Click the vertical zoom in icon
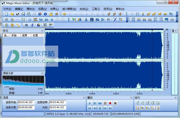The image size is (180, 118). (142, 108)
